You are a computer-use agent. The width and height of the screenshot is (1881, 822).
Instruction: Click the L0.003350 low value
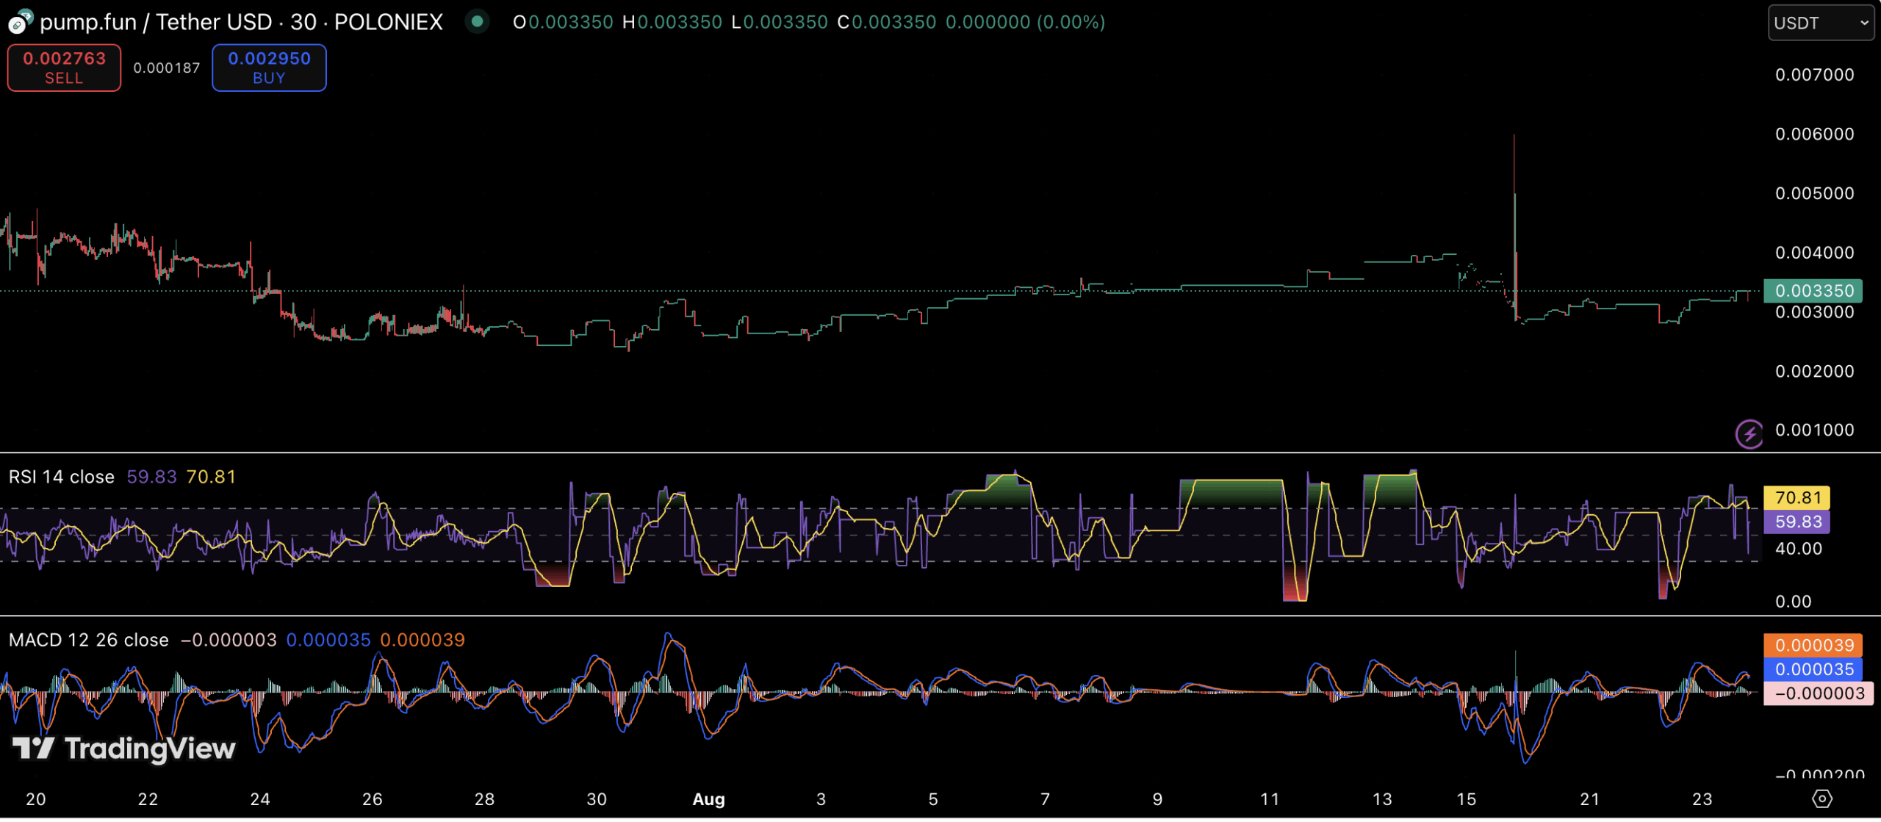[780, 23]
